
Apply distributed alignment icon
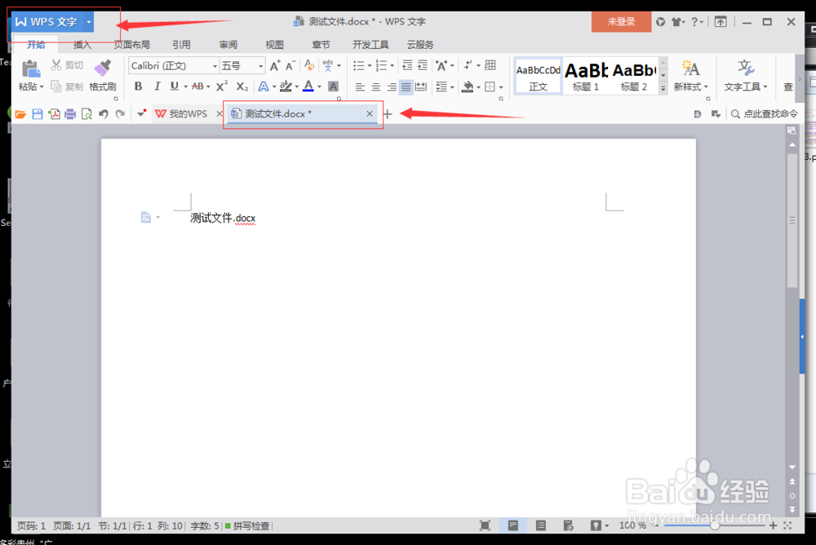coord(421,87)
